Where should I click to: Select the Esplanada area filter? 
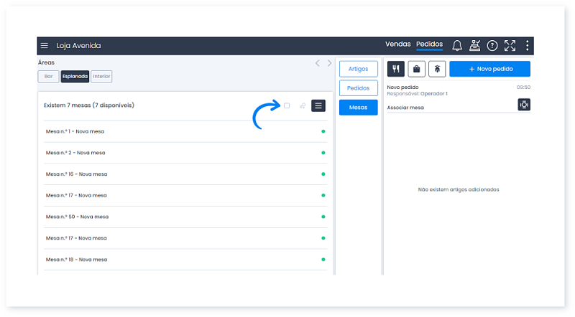(75, 76)
